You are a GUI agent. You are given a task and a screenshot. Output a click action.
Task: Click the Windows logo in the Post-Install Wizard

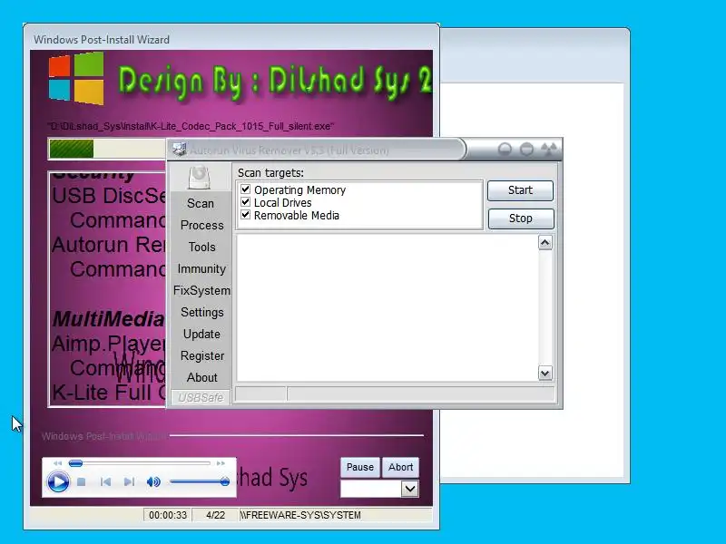pyautogui.click(x=76, y=78)
